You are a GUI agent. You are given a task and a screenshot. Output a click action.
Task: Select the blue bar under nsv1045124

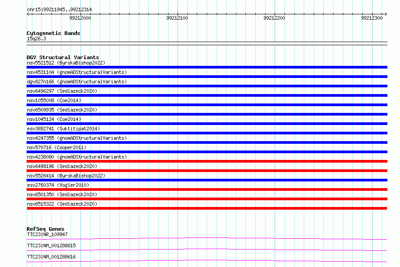click(207, 124)
